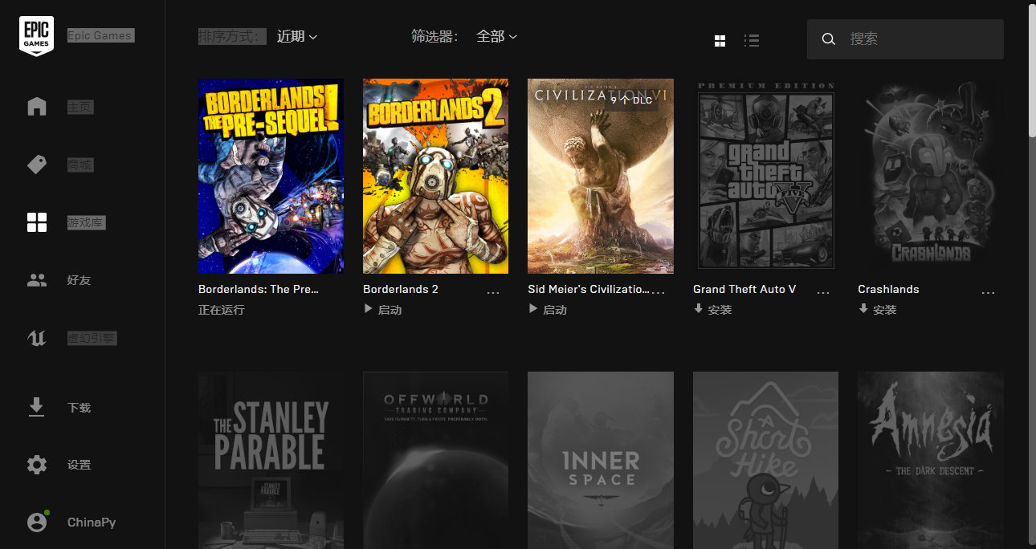Expand the 筛选器 filter dropdown showing 全部
The height and width of the screenshot is (549, 1036).
coord(496,36)
